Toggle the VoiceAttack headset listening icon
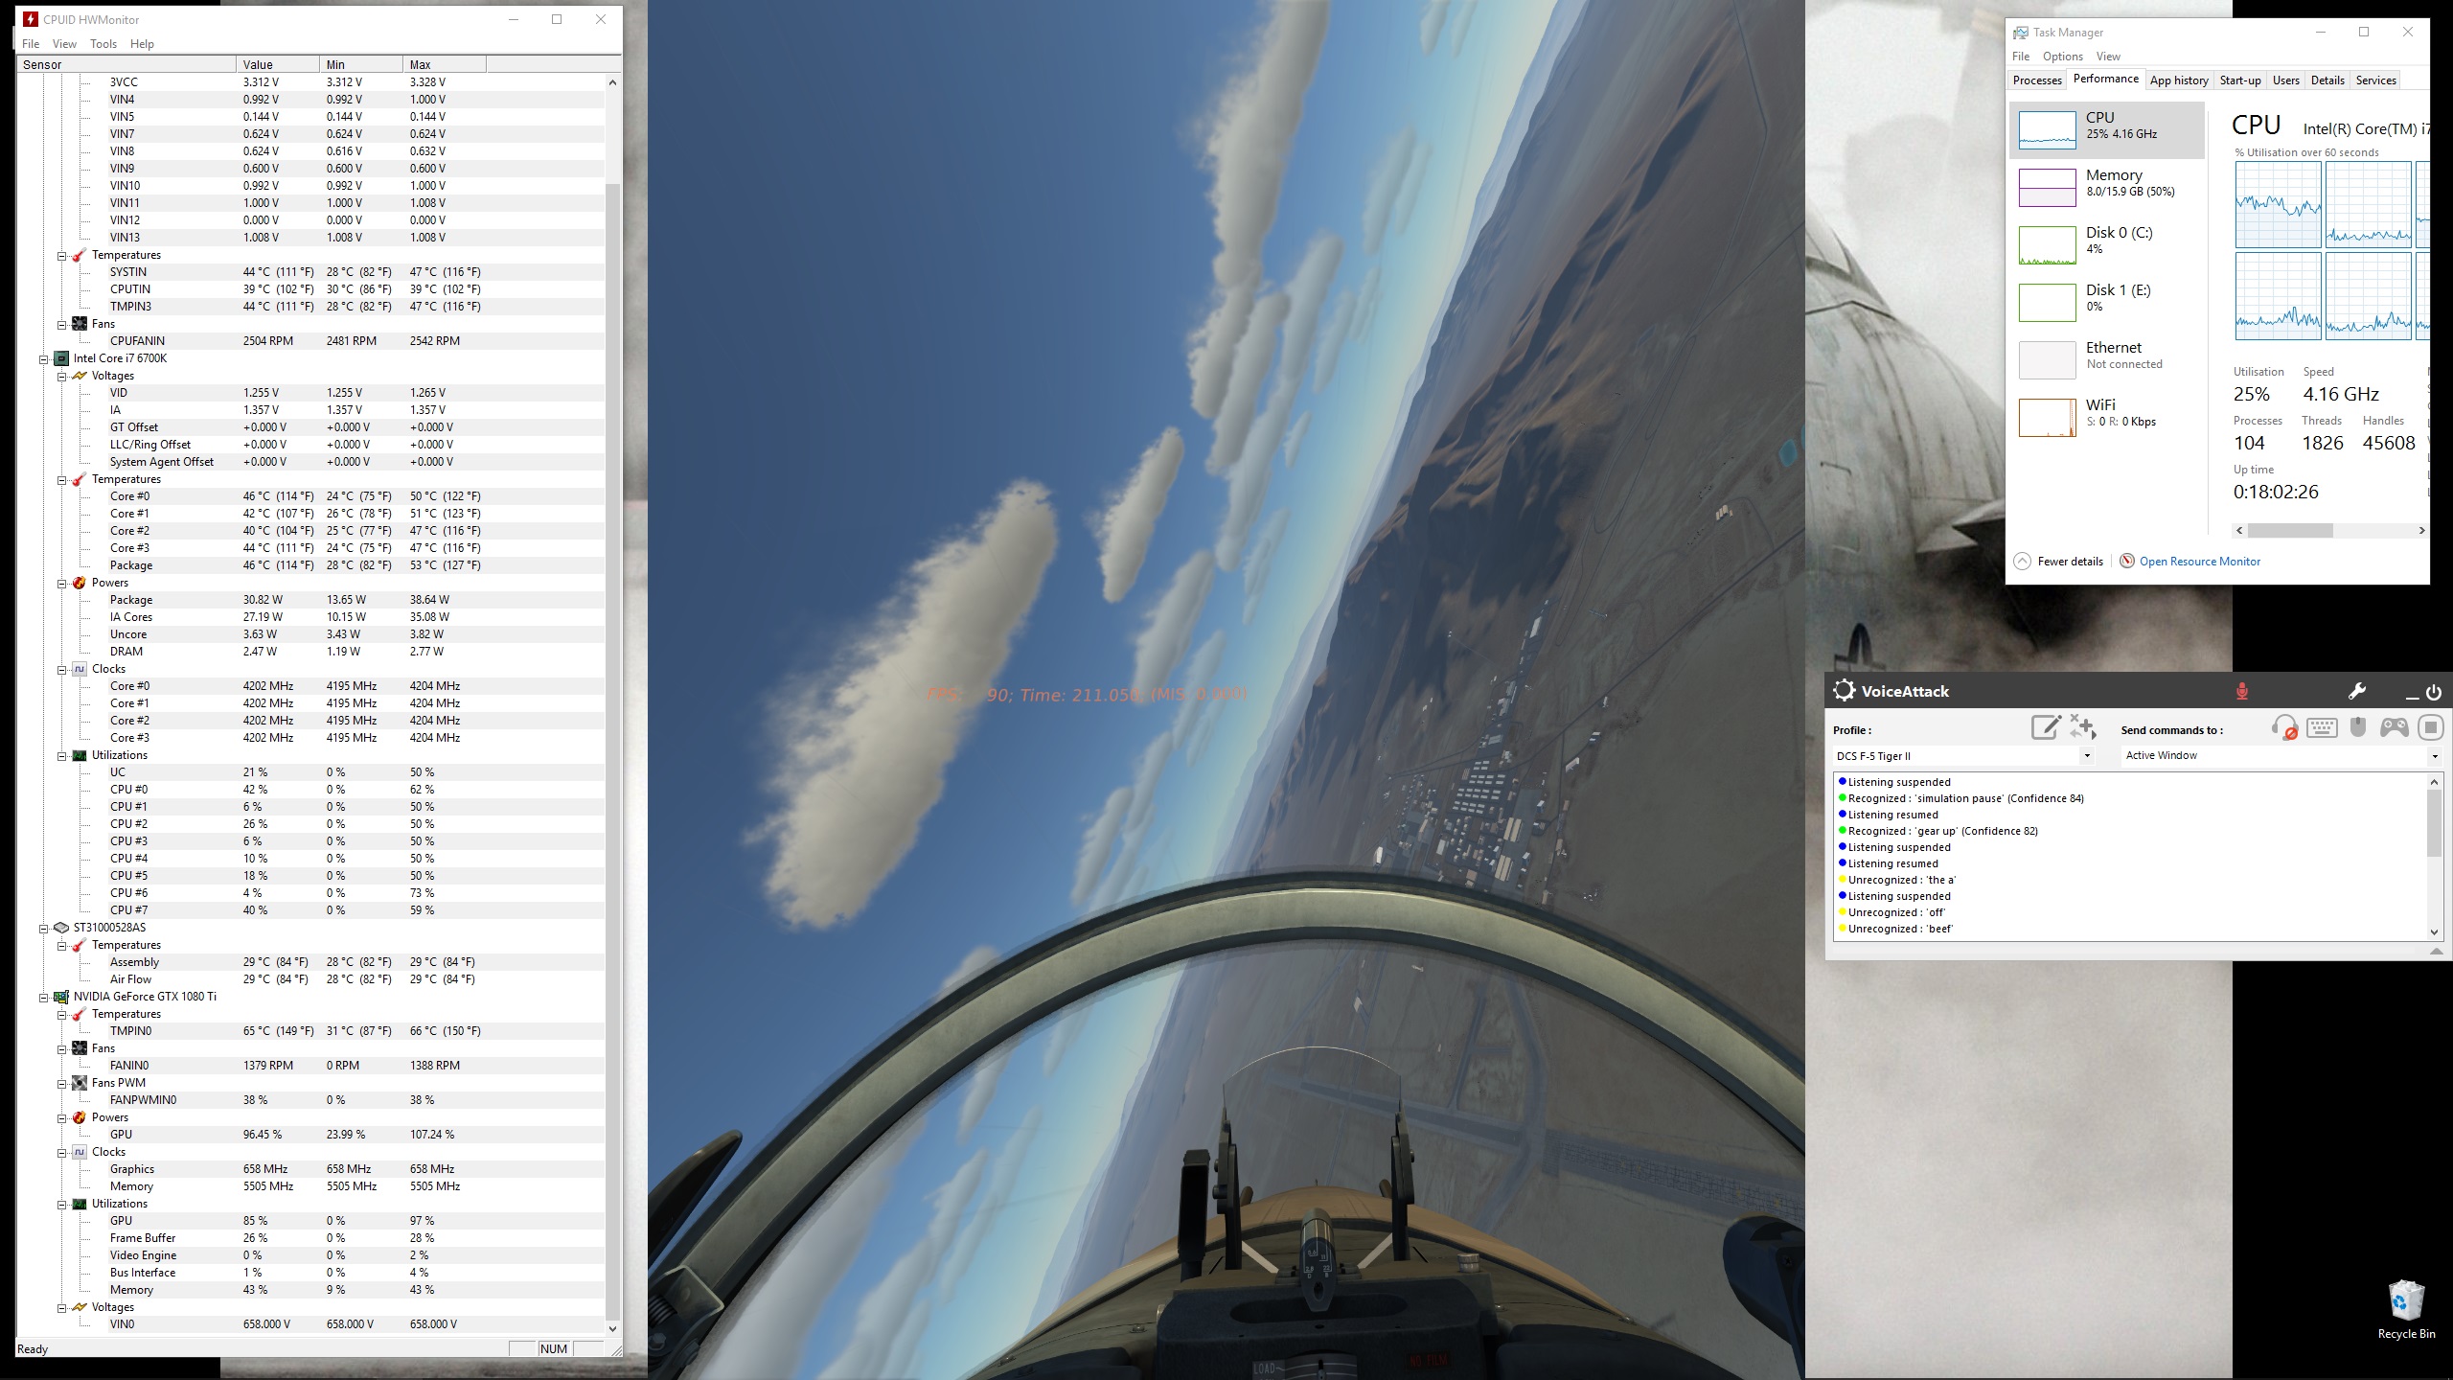The image size is (2453, 1380). [2284, 727]
